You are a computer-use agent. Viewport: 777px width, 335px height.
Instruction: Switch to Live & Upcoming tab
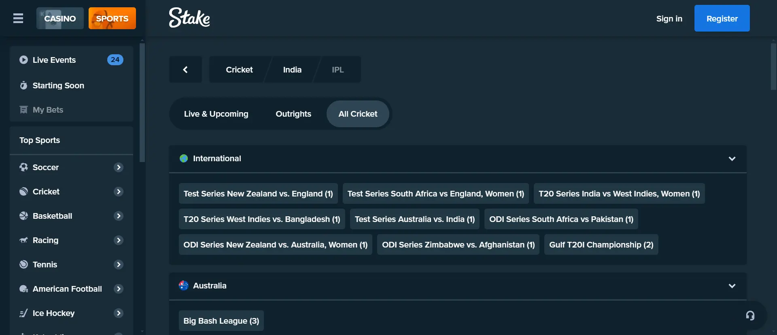pyautogui.click(x=216, y=114)
